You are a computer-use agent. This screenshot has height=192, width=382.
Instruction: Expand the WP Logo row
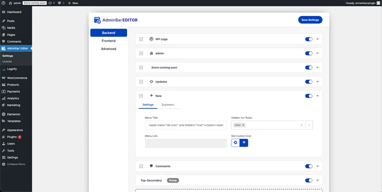coord(318,39)
